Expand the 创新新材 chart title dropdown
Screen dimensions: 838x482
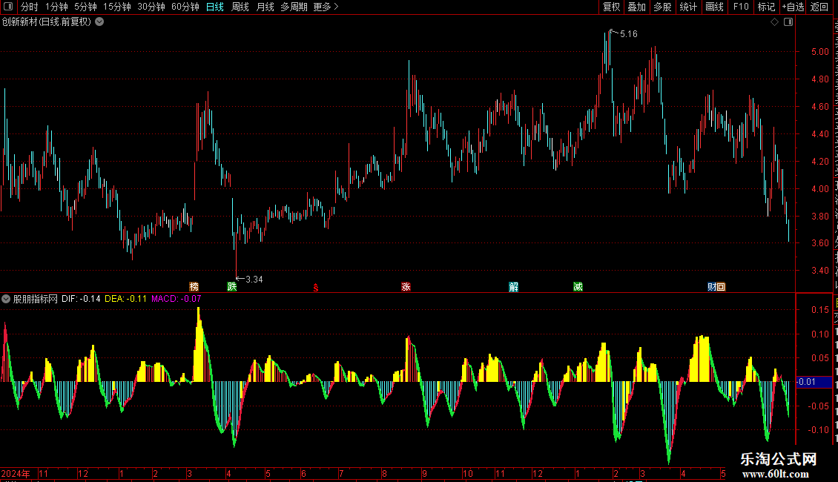(99, 22)
